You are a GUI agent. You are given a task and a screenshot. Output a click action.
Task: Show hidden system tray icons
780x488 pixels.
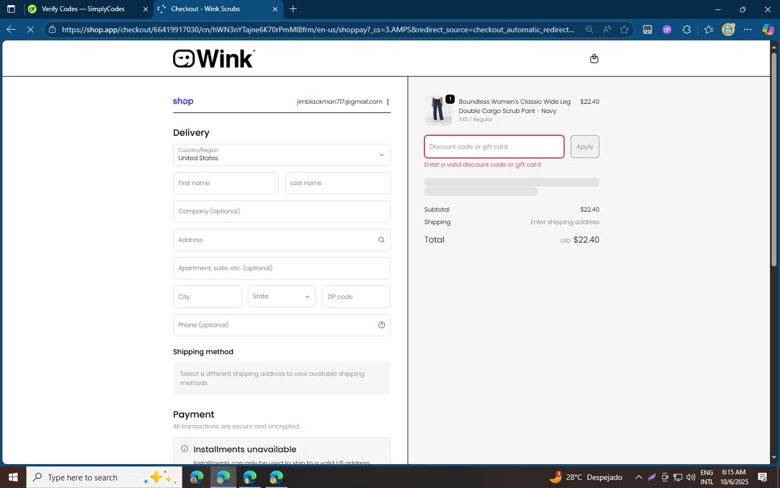point(639,477)
